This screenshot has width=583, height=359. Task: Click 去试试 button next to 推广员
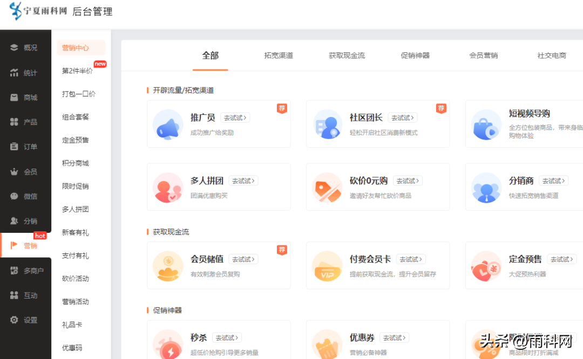tap(235, 118)
